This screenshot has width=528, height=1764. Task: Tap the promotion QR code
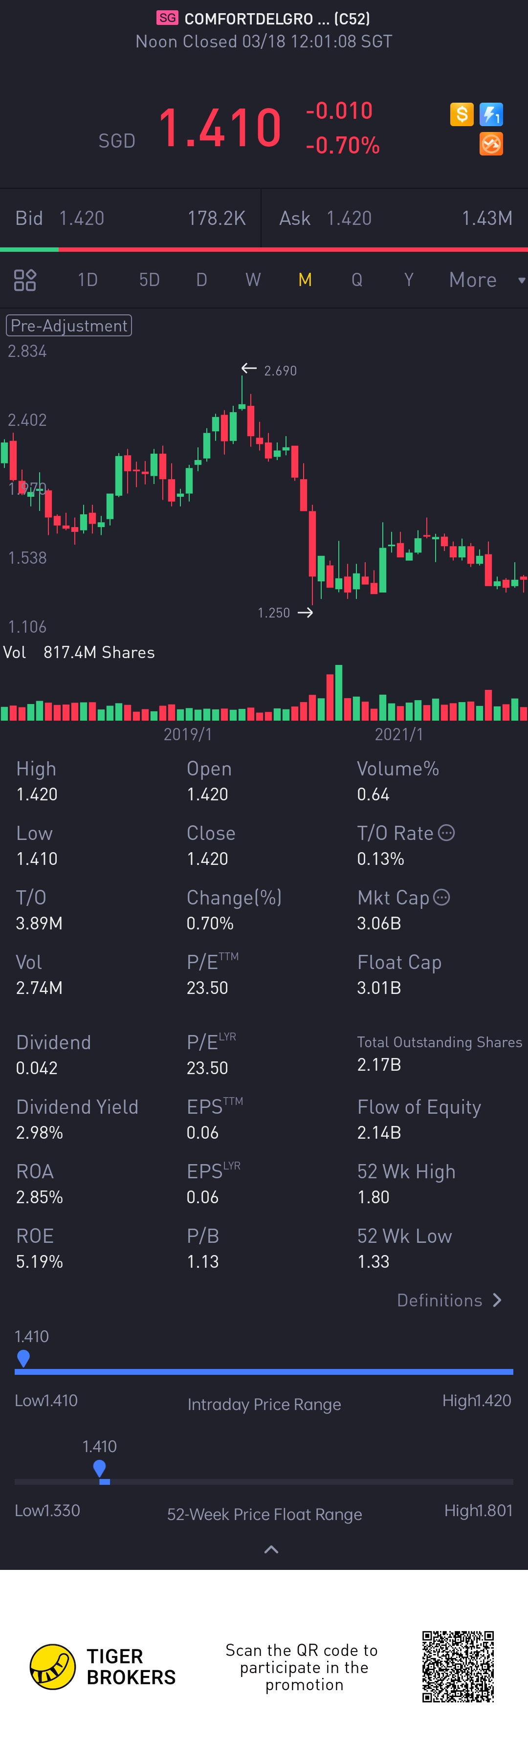pyautogui.click(x=458, y=1666)
